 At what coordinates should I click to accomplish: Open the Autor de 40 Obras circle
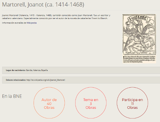tap(49, 103)
